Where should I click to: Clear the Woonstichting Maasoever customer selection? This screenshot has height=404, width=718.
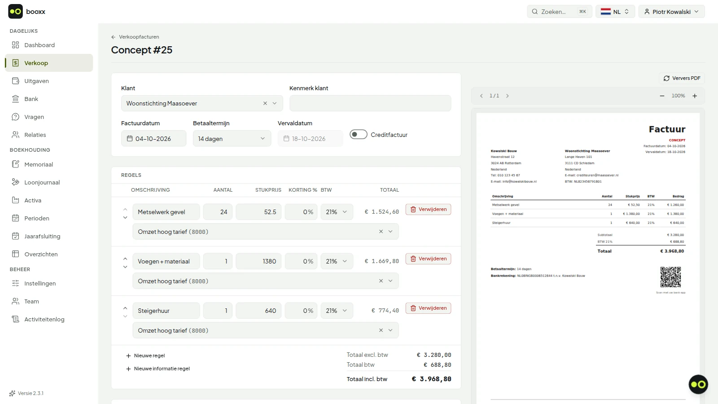tap(265, 103)
